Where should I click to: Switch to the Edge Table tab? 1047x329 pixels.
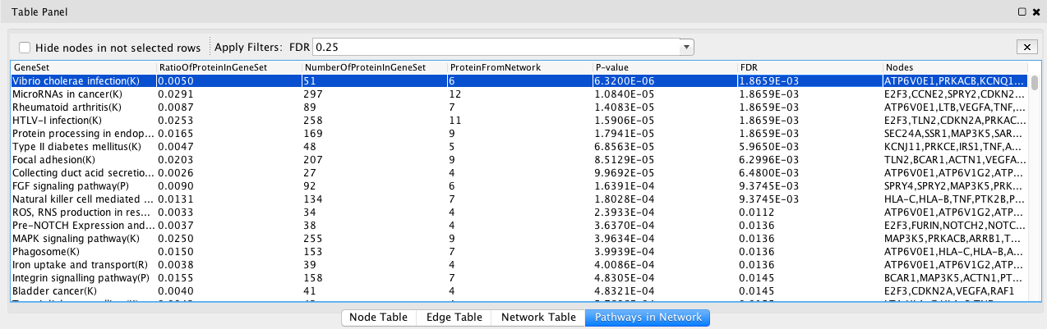pyautogui.click(x=453, y=317)
